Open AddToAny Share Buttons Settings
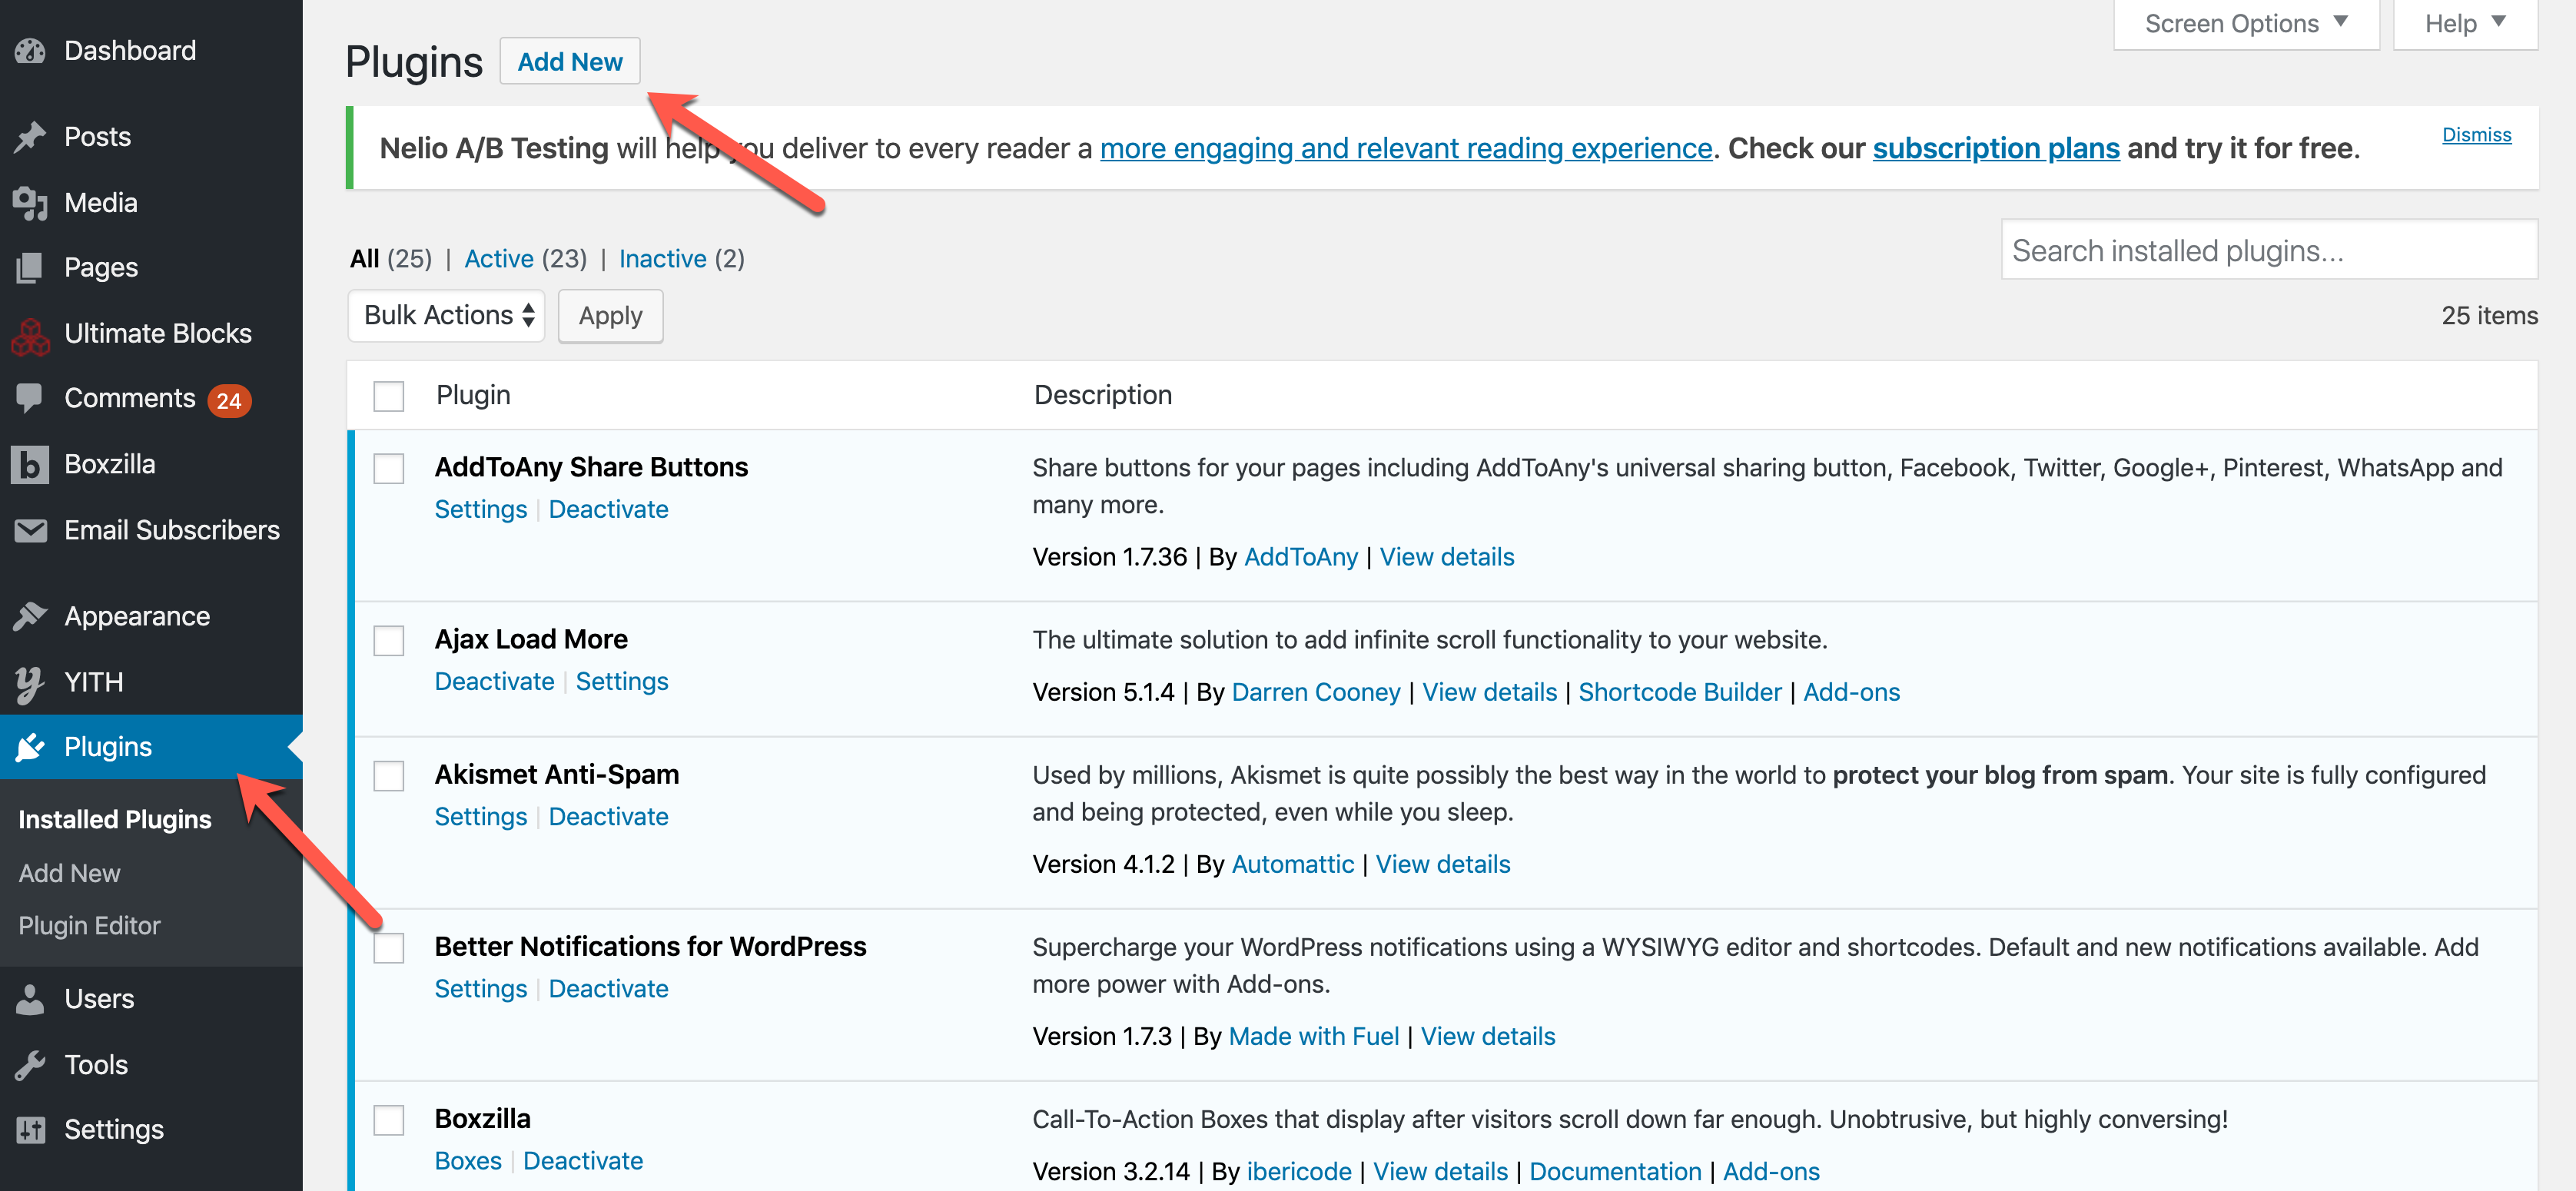The height and width of the screenshot is (1191, 2576). coord(480,510)
